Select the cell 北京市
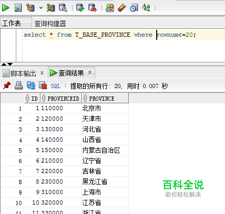 [x=105, y=109]
